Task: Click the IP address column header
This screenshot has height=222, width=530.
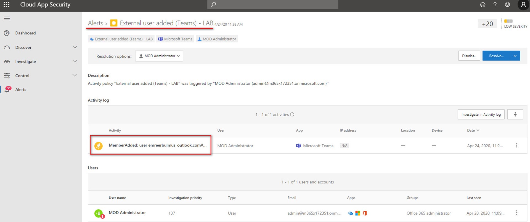Action: [348, 130]
